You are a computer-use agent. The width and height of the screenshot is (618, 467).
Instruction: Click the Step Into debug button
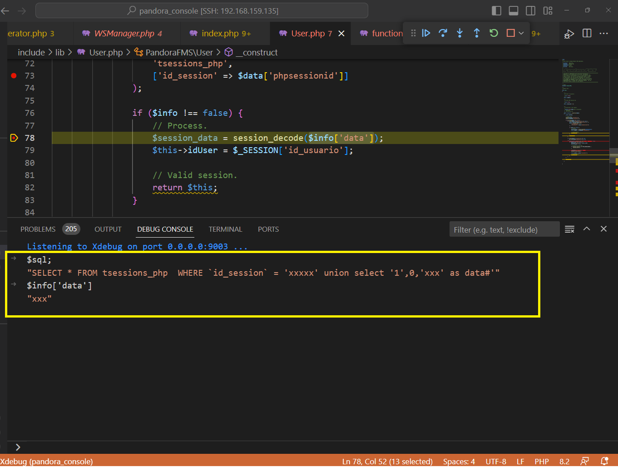pyautogui.click(x=460, y=33)
